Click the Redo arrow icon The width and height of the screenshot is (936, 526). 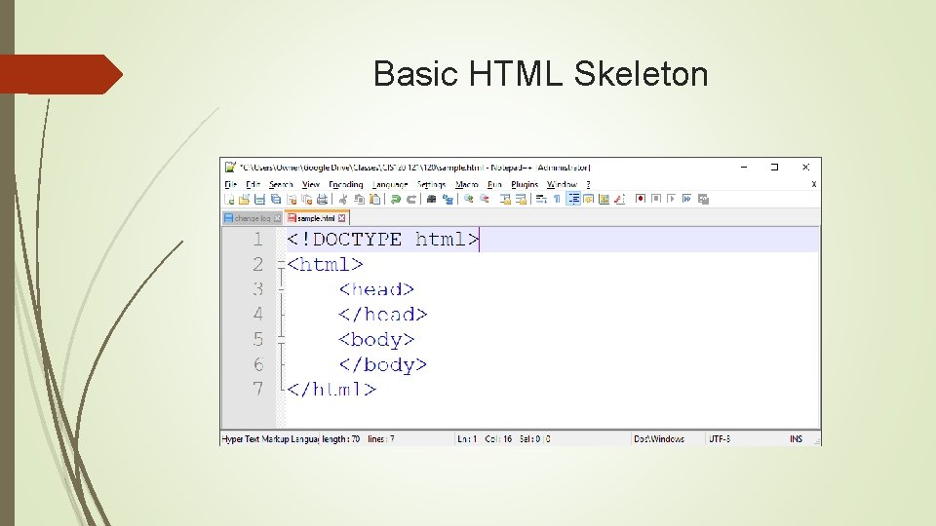[411, 199]
